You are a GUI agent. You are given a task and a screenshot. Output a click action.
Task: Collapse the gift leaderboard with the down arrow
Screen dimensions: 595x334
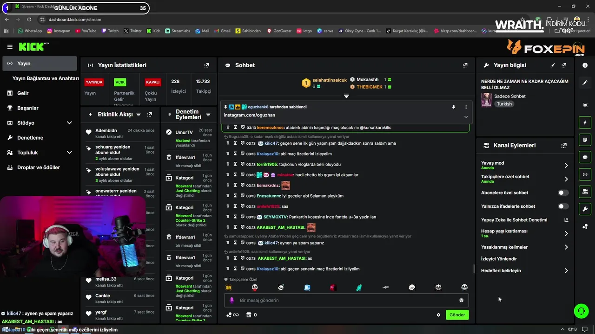(346, 96)
